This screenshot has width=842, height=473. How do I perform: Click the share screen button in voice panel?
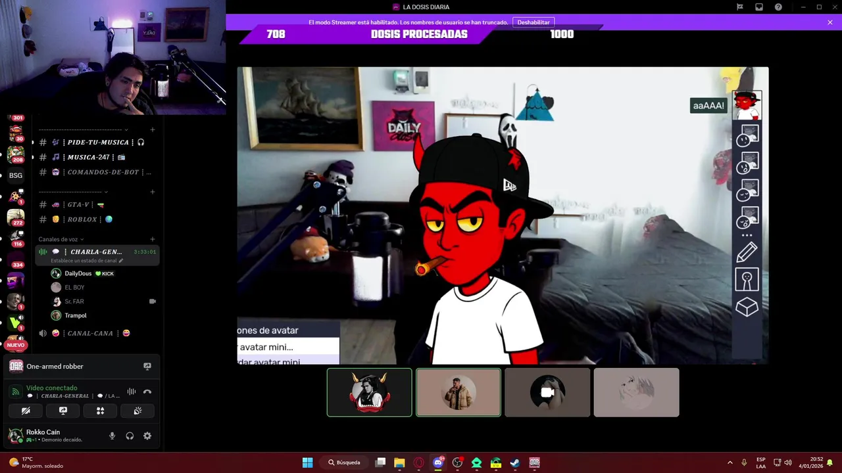coord(63,411)
